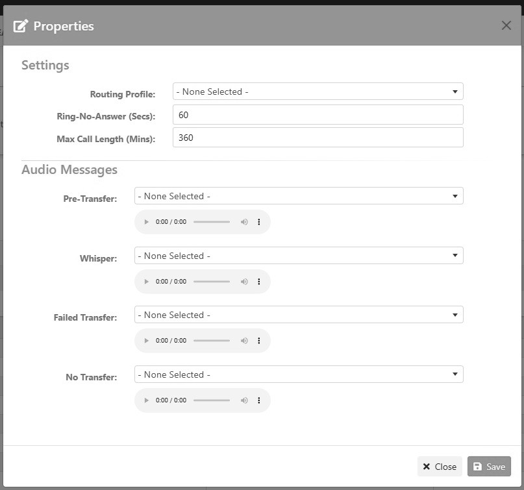The height and width of the screenshot is (490, 524).
Task: Toggle playback on the No Transfer player
Action: coord(145,400)
